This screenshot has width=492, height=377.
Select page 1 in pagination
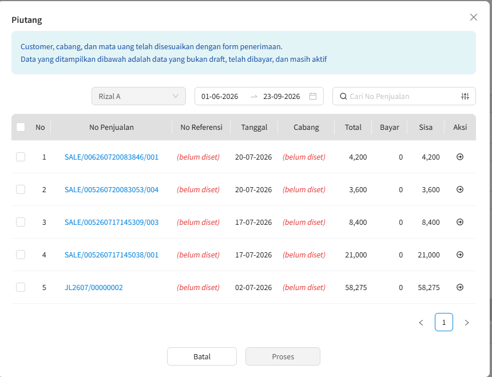[x=444, y=322]
